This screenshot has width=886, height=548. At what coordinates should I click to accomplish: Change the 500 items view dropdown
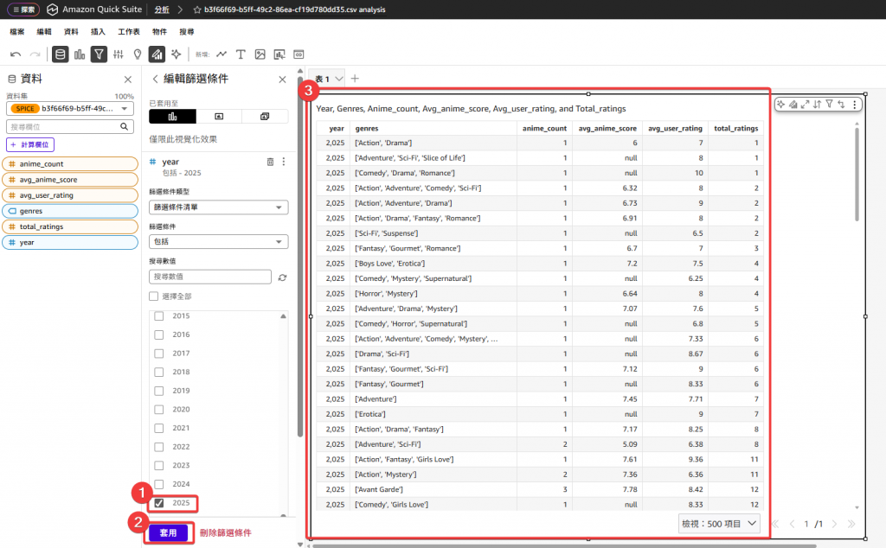pos(719,524)
